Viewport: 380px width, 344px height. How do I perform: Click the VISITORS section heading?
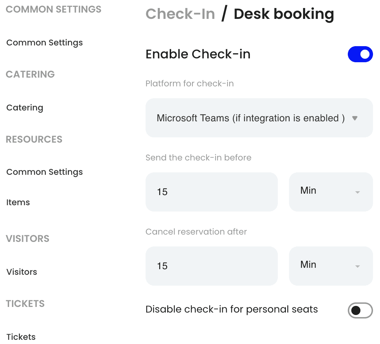(28, 239)
